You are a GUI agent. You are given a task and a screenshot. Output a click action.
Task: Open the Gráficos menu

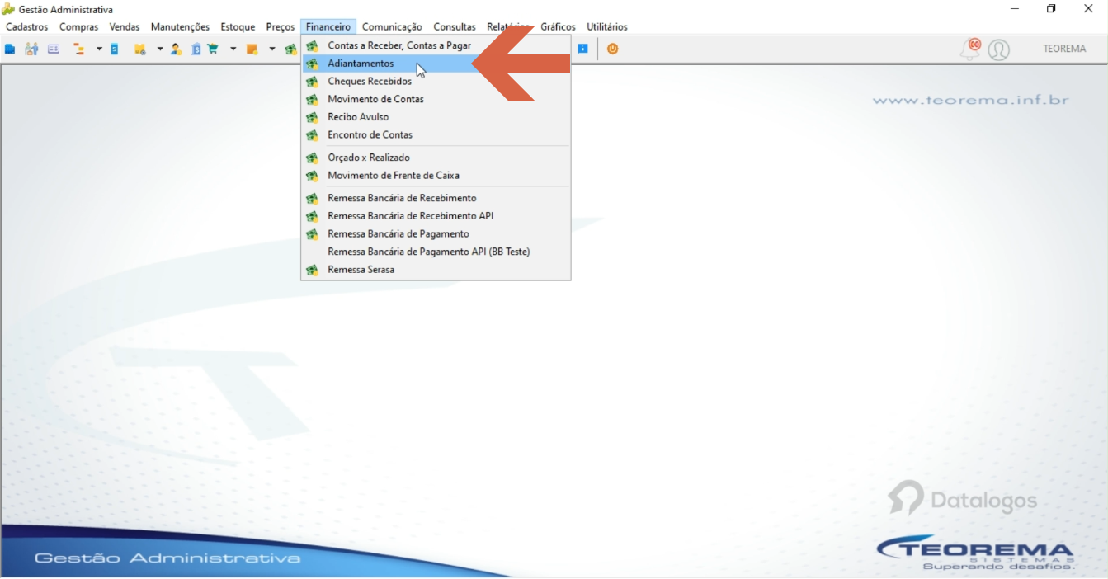pyautogui.click(x=558, y=27)
